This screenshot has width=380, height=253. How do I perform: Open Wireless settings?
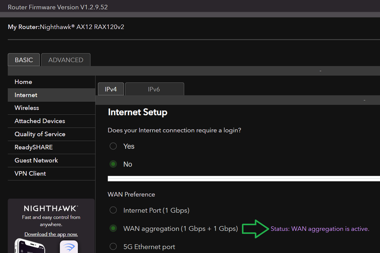[x=51, y=108]
